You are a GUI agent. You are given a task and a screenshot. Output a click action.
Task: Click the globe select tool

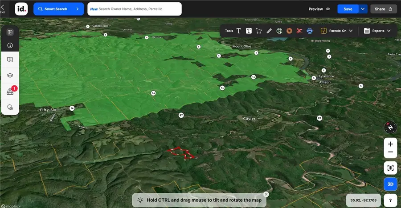[x=279, y=31]
